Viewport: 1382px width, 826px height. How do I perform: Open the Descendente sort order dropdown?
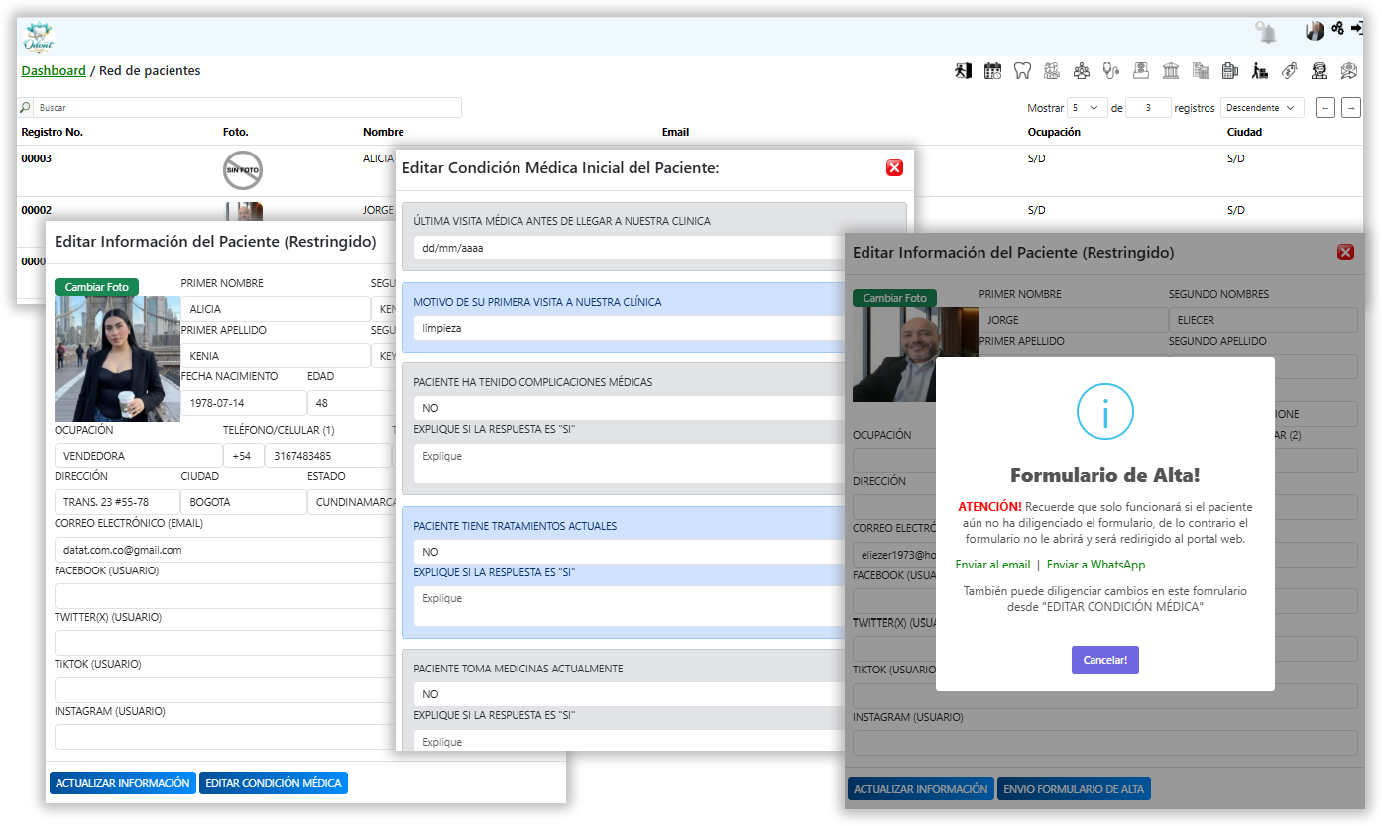pyautogui.click(x=1262, y=108)
